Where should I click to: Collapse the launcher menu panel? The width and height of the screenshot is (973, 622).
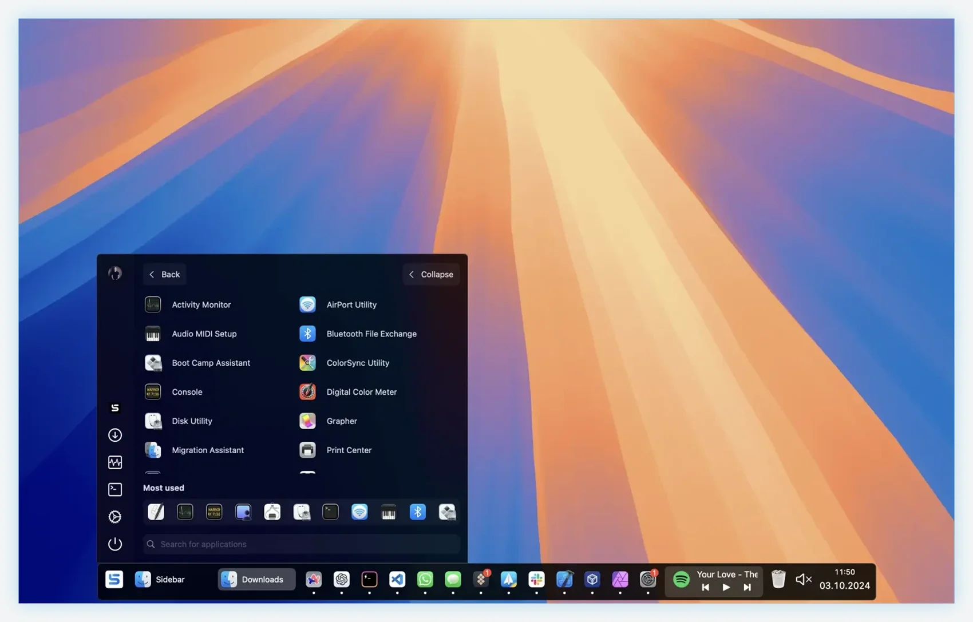[431, 275]
